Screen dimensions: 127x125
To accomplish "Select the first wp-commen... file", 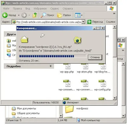I will (x=67, y=86).
